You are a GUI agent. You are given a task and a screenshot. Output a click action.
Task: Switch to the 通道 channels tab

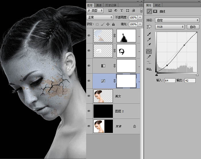(x=99, y=5)
